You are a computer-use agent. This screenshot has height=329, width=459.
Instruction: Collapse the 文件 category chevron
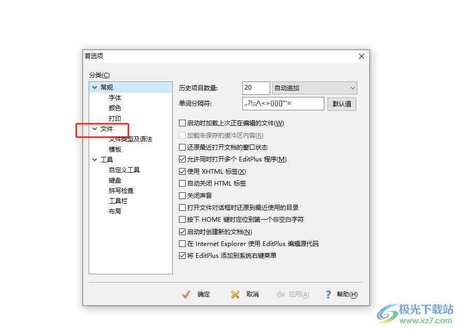tap(94, 128)
